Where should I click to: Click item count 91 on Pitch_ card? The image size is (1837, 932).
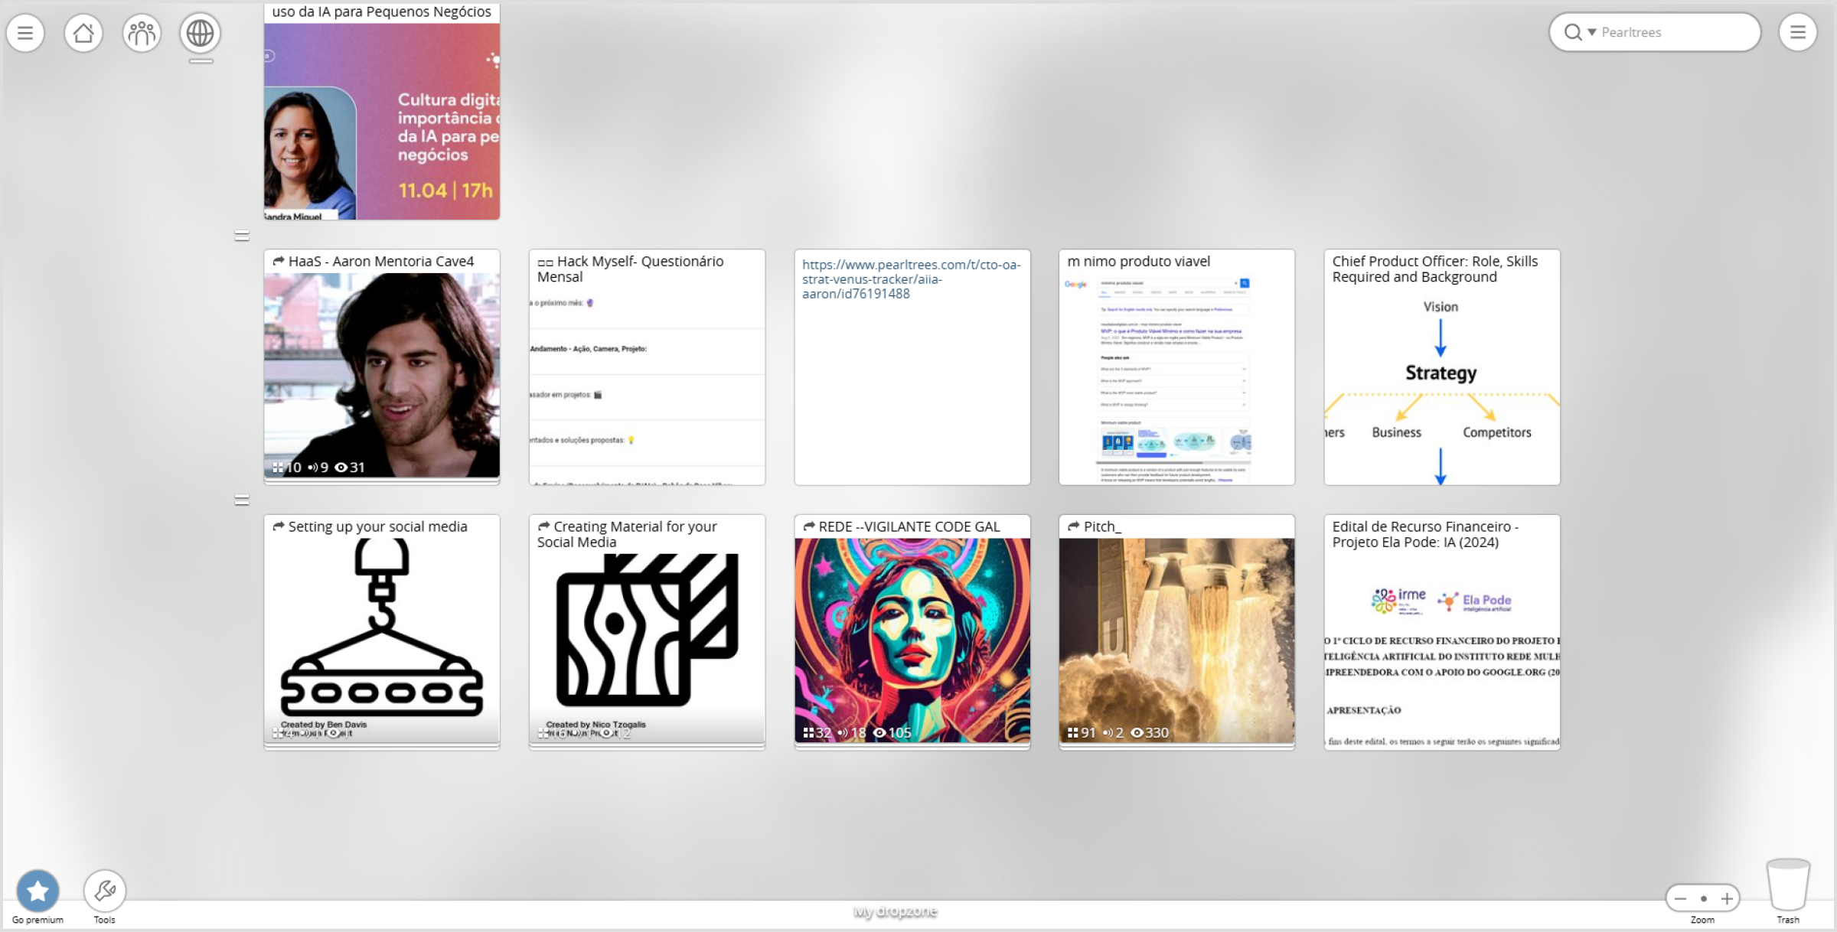point(1083,732)
